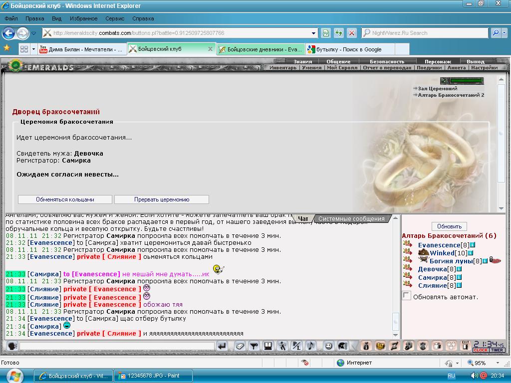Open the address bar history dropdown
511x383 pixels.
click(313, 33)
